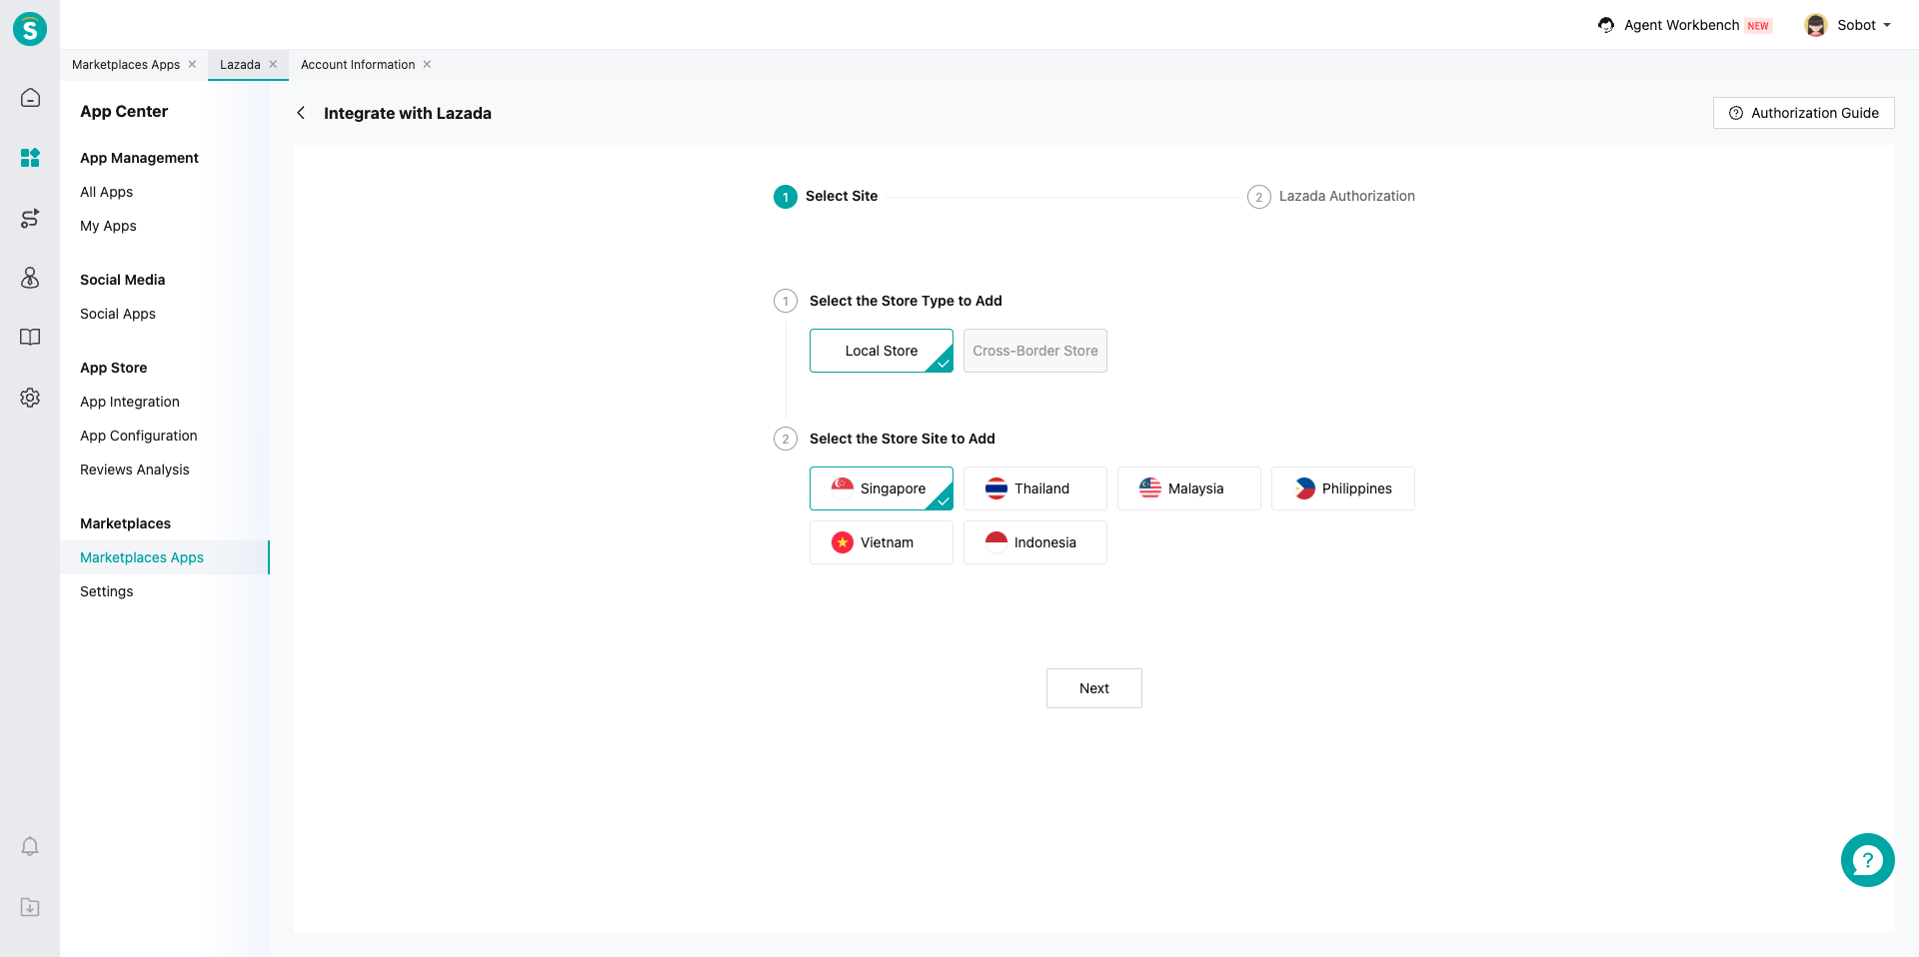Close the Lazada tab
Screen dimensions: 1919x957
pos(273,65)
